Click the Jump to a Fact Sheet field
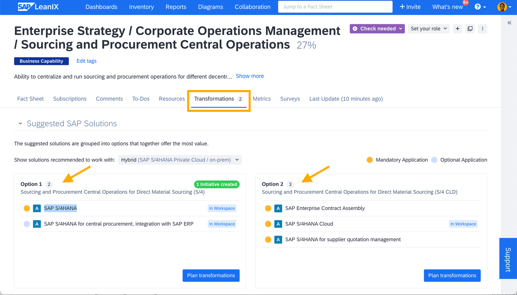This screenshot has width=517, height=295. pos(335,7)
